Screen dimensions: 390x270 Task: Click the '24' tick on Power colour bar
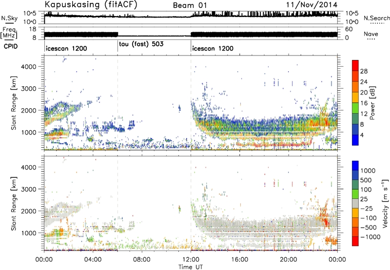tap(364, 82)
